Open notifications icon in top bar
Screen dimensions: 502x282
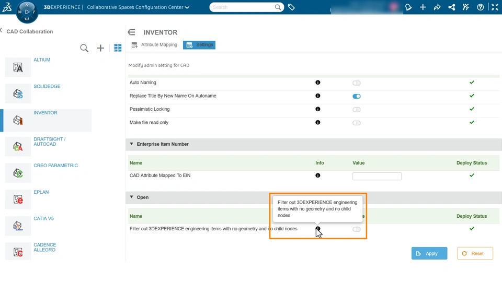(x=408, y=7)
